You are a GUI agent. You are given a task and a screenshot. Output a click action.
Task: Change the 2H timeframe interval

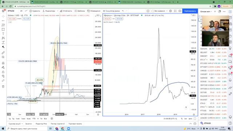click(x=21, y=11)
